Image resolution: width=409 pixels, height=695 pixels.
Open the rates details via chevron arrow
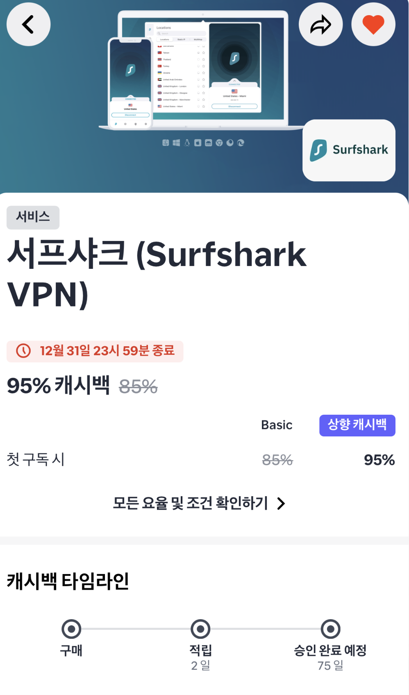click(x=282, y=503)
